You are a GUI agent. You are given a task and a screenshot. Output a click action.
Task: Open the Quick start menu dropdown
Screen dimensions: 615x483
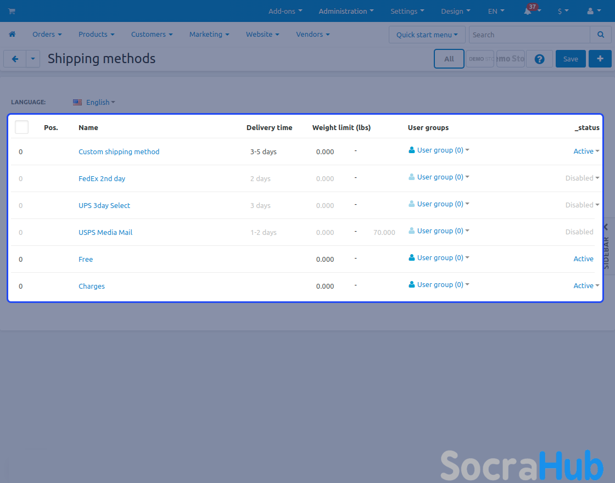click(427, 35)
